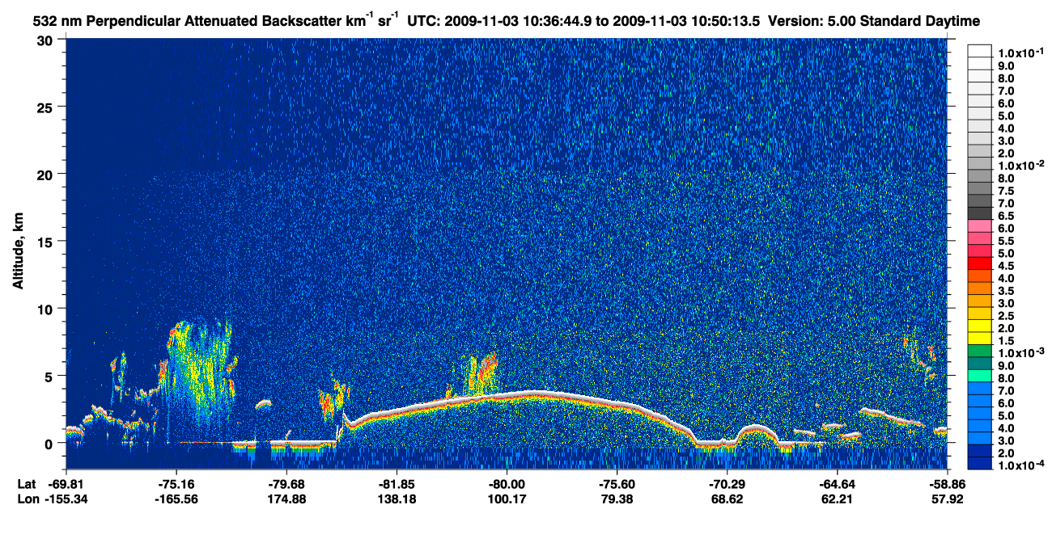
Task: Click the 'Altitude, km' axis label
Action: (x=18, y=252)
